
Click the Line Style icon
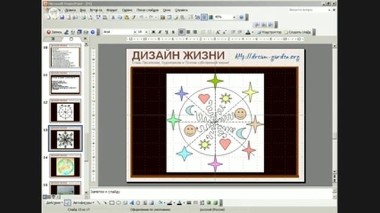[189, 203]
